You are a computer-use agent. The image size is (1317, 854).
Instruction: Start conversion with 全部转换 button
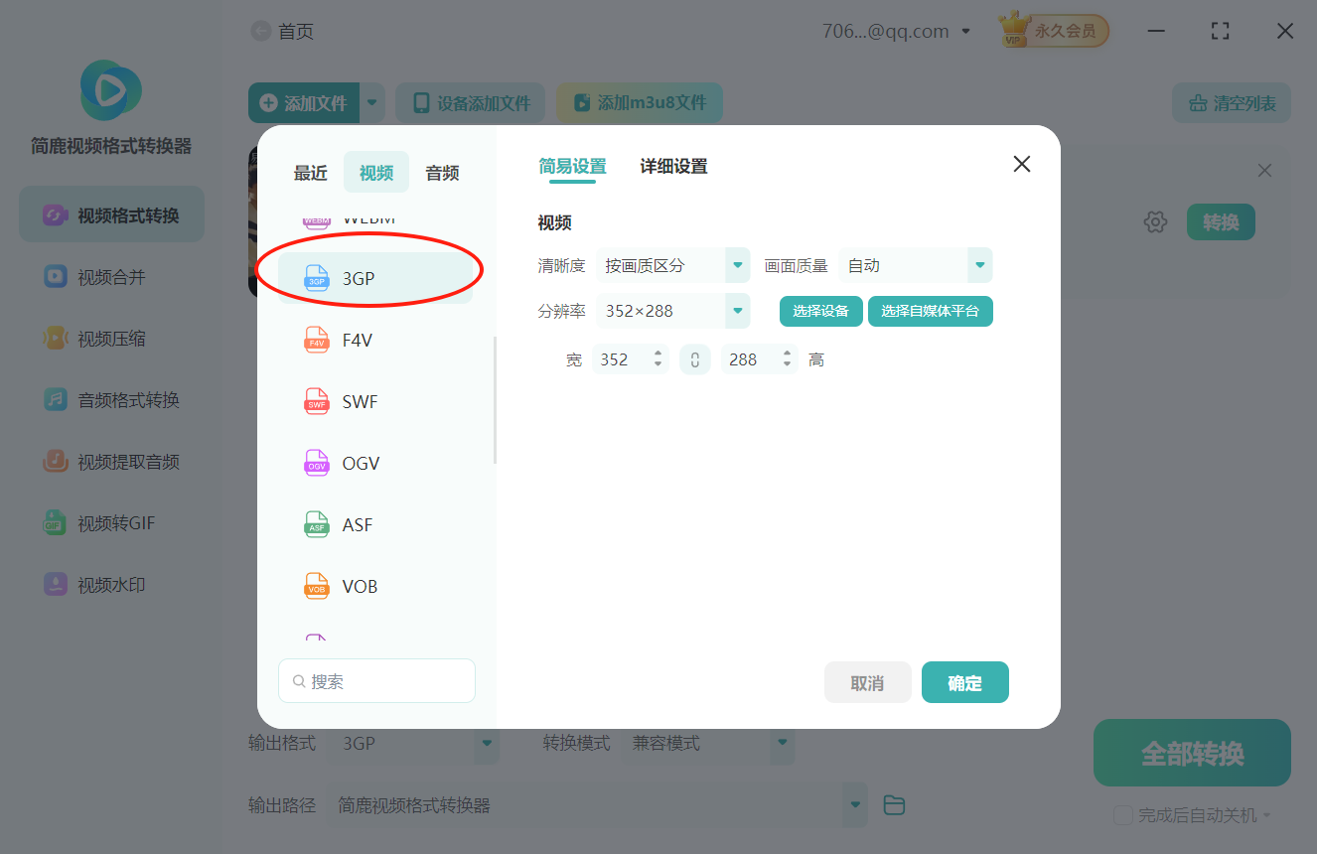pyautogui.click(x=1191, y=753)
